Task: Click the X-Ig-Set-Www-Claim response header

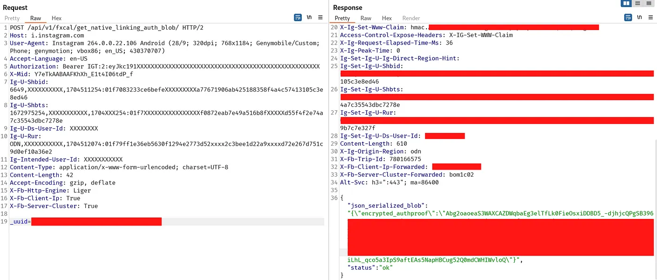Action: click(x=469, y=28)
